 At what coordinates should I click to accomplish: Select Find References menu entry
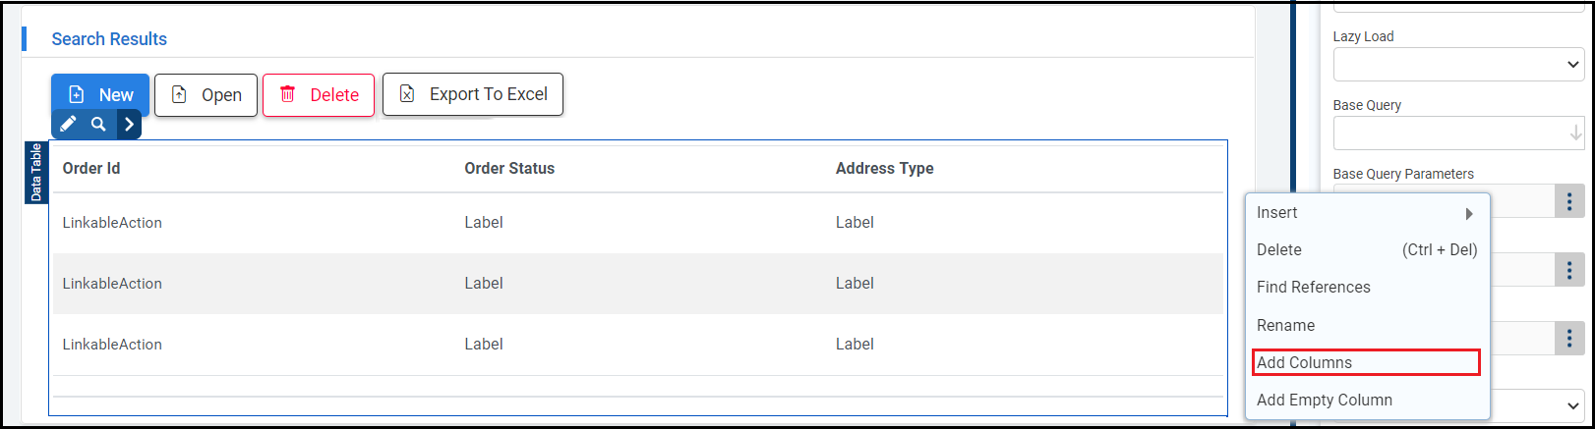click(x=1314, y=288)
